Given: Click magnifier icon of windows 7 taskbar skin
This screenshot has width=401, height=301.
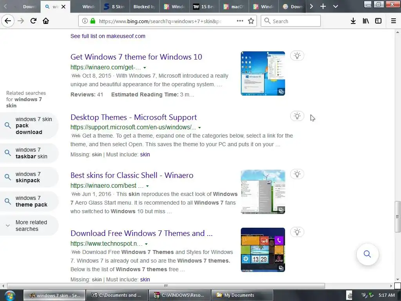Looking at the screenshot, I should [8, 153].
